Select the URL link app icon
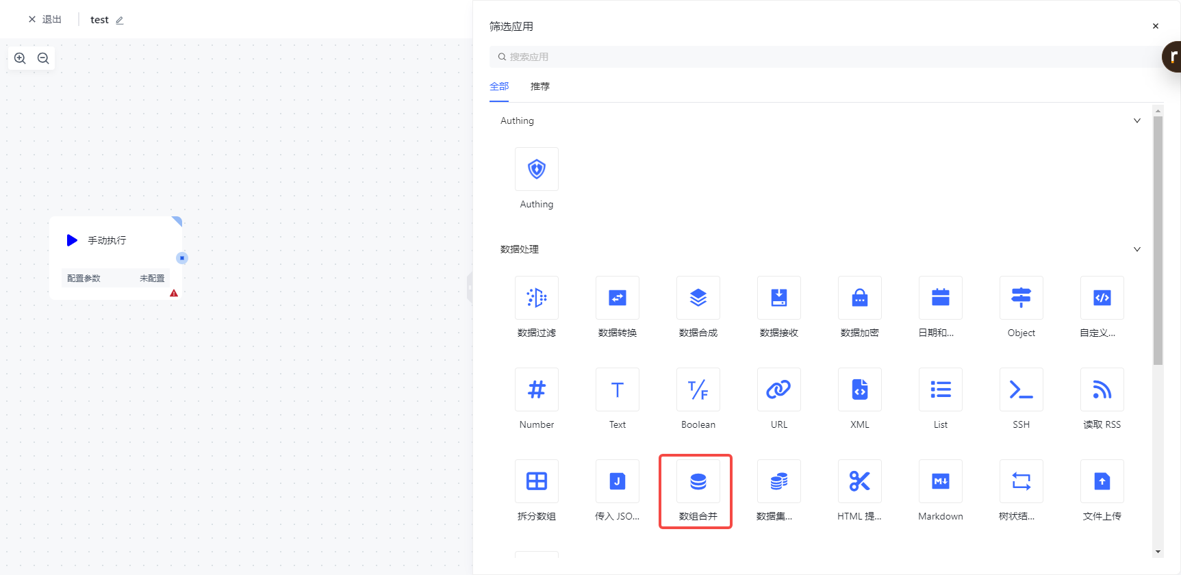This screenshot has height=575, width=1181. click(x=778, y=389)
